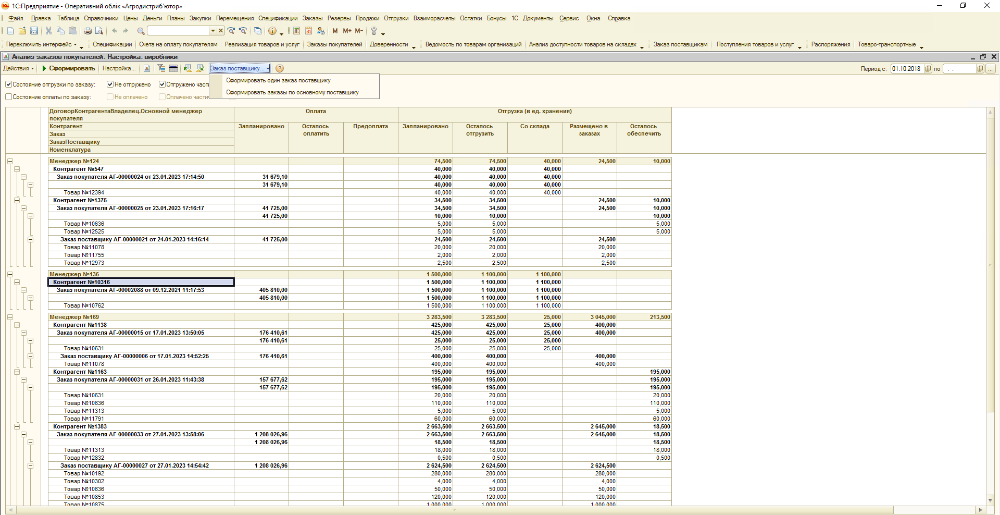This screenshot has width=1000, height=515.
Task: Click the 'Период с' start date field
Action: [x=906, y=69]
